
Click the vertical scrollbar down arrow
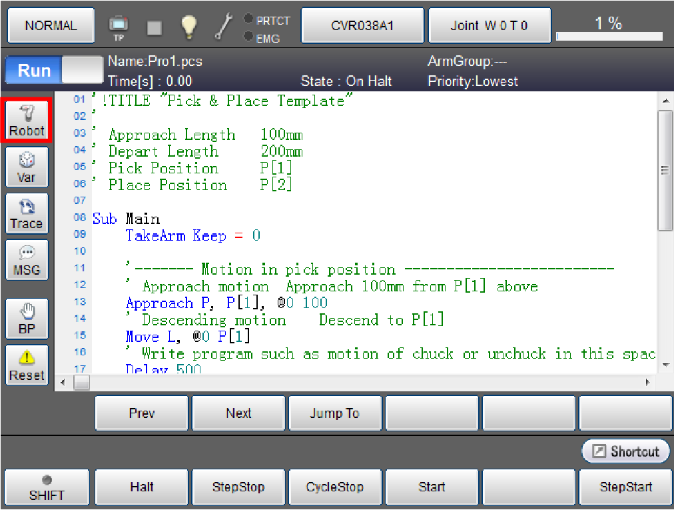(665, 365)
